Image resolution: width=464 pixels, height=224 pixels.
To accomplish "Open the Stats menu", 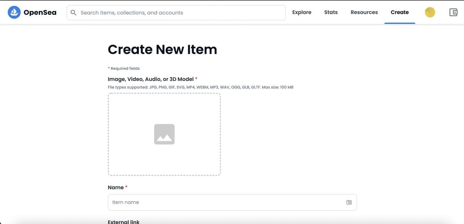I will point(331,12).
